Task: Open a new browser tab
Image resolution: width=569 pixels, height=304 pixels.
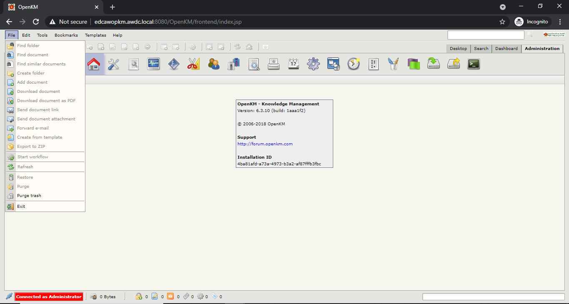Action: pos(112,7)
